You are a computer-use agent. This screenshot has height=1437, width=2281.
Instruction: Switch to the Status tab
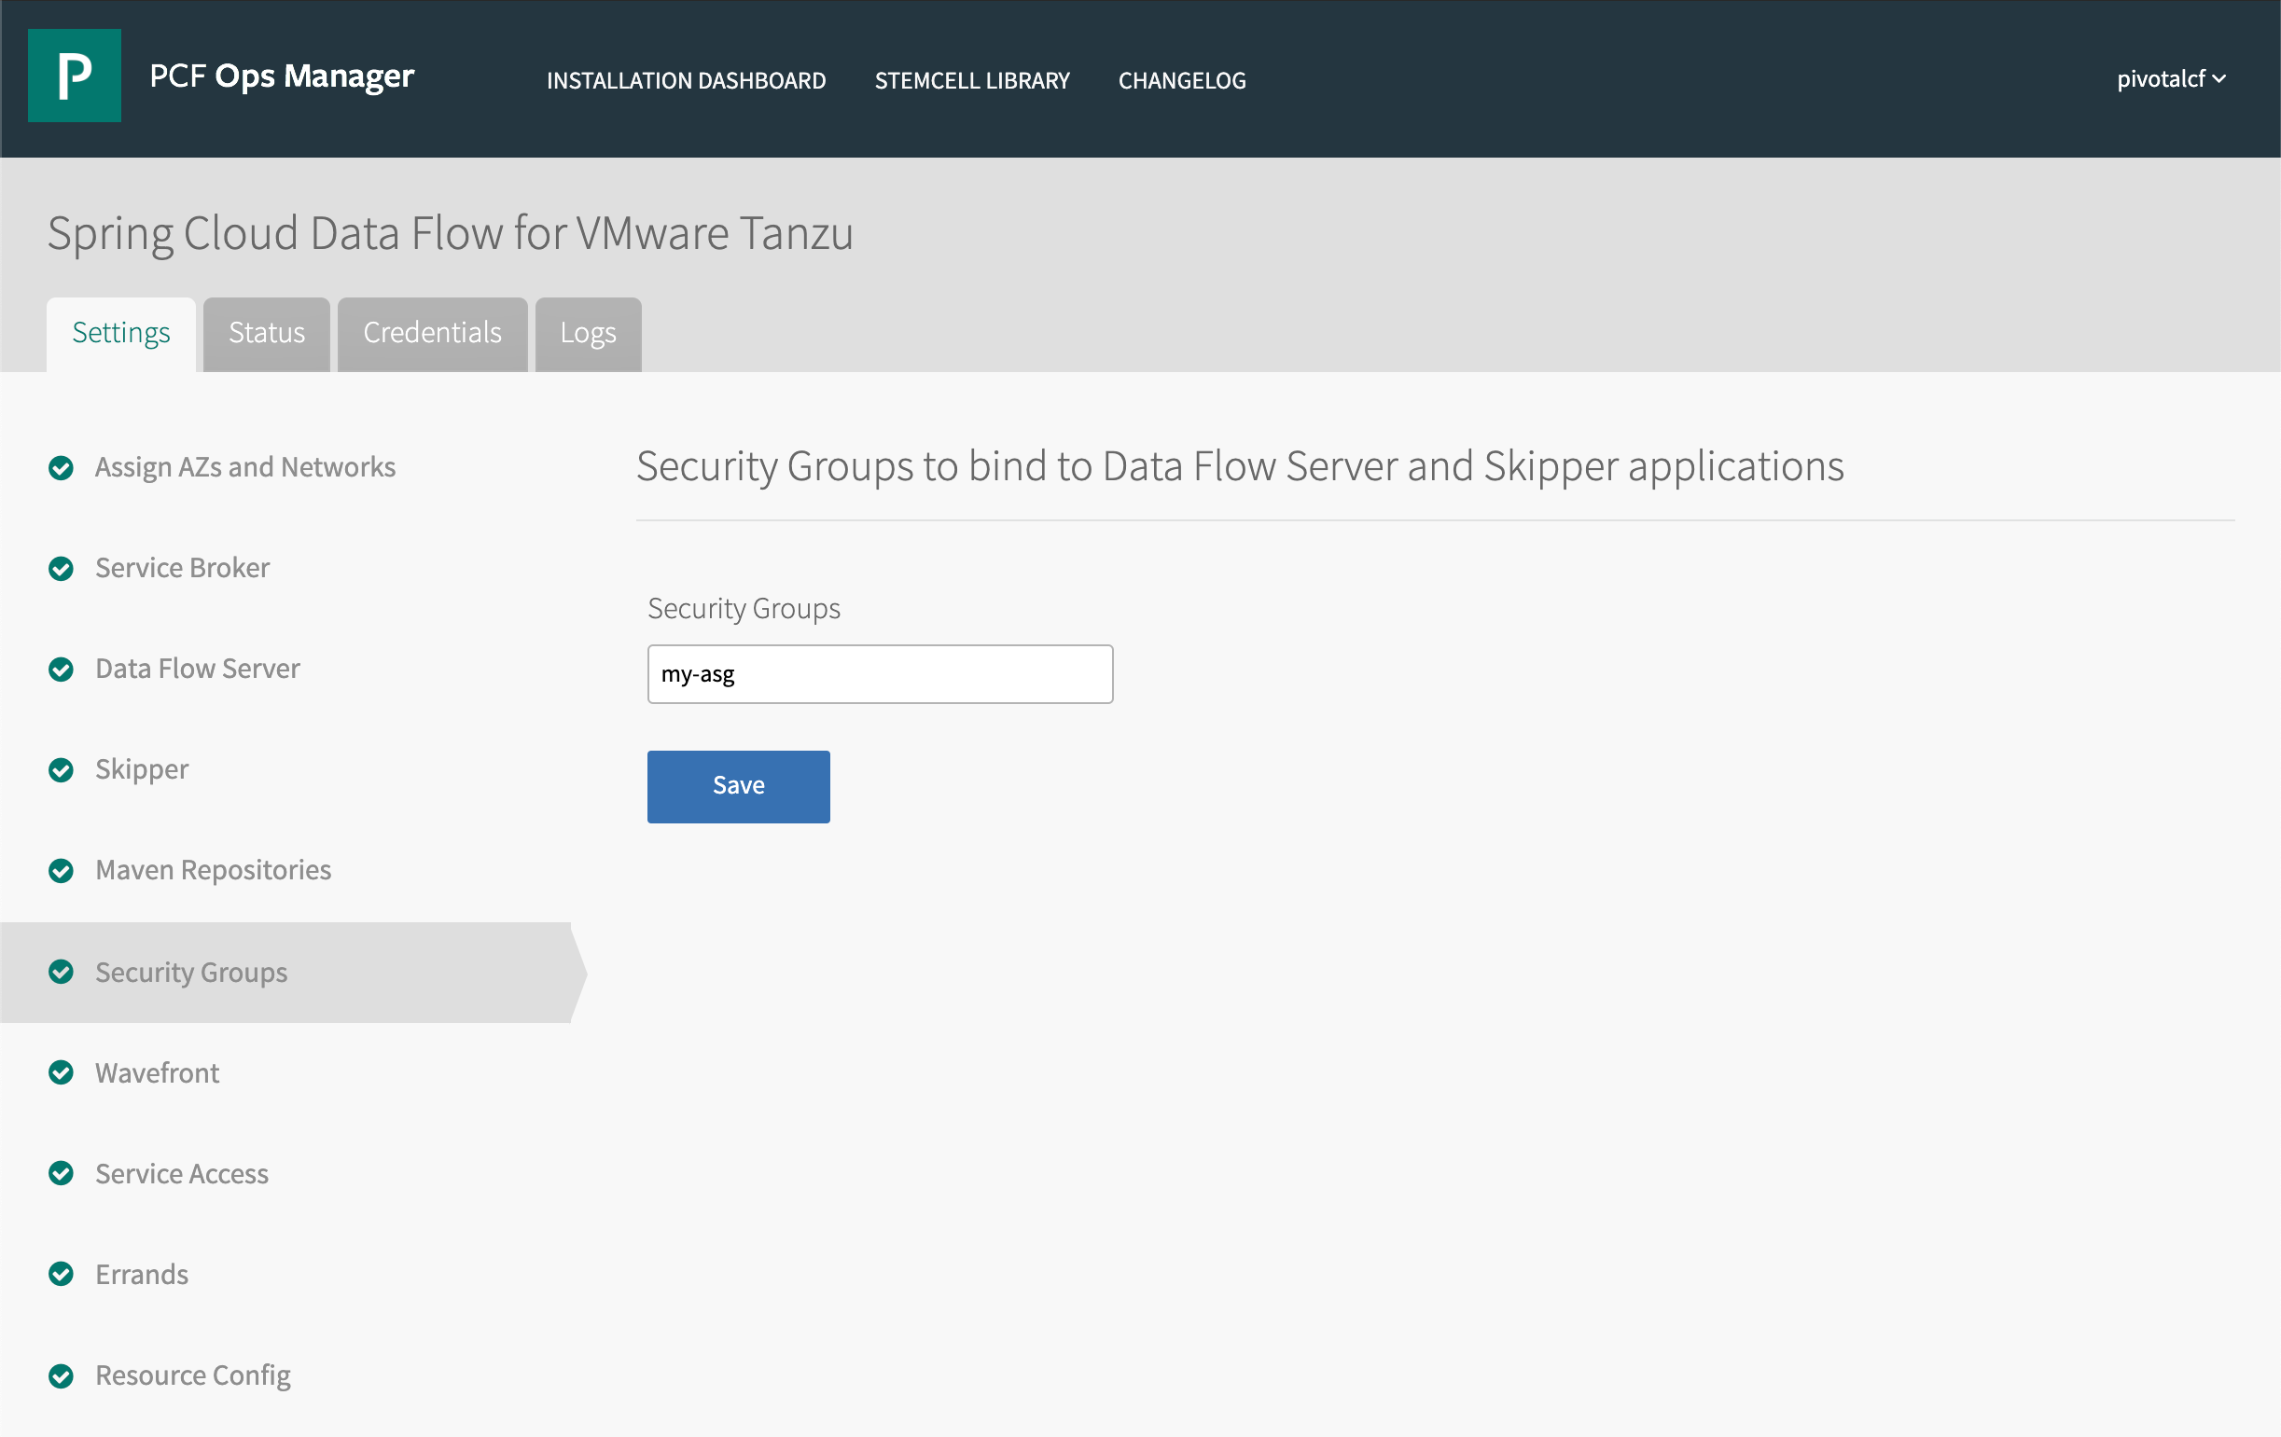(267, 334)
